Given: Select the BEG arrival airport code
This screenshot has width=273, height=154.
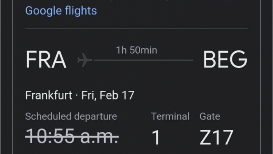Looking at the screenshot, I should 225,60.
